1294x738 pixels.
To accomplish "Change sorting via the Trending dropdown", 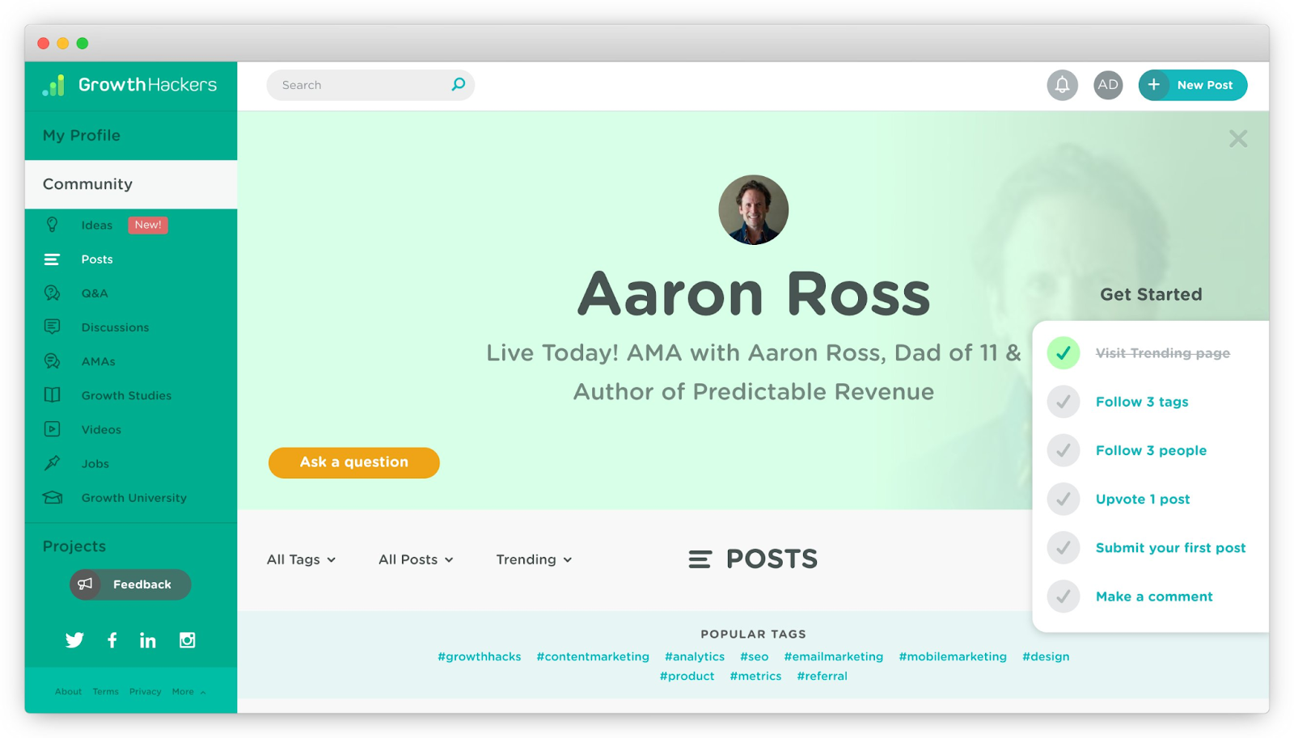I will click(533, 559).
